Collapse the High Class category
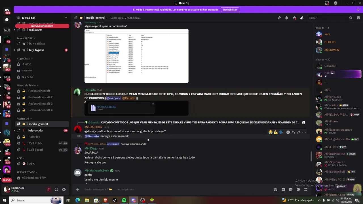The width and height of the screenshot is (363, 204). pyautogui.click(x=24, y=59)
